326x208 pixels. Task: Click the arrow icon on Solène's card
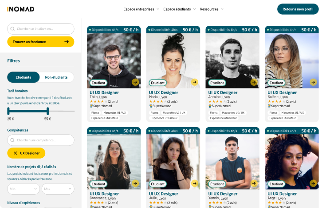click(313, 82)
